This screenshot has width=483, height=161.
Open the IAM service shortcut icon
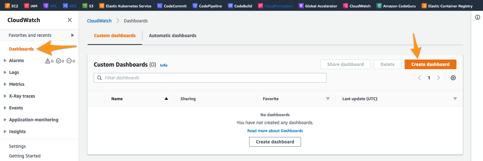(26, 6)
